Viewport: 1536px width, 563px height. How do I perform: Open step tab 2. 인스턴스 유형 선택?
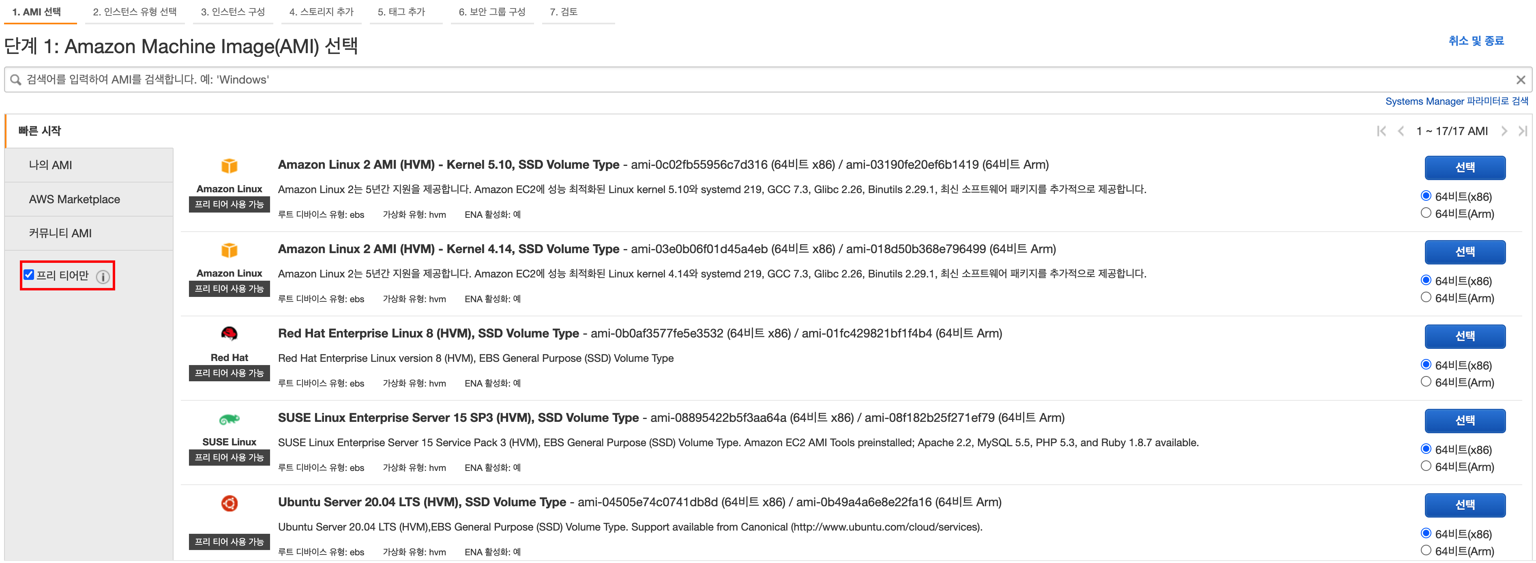135,12
